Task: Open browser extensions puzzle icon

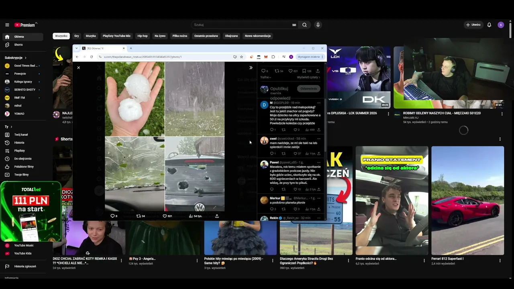Action: point(273,57)
